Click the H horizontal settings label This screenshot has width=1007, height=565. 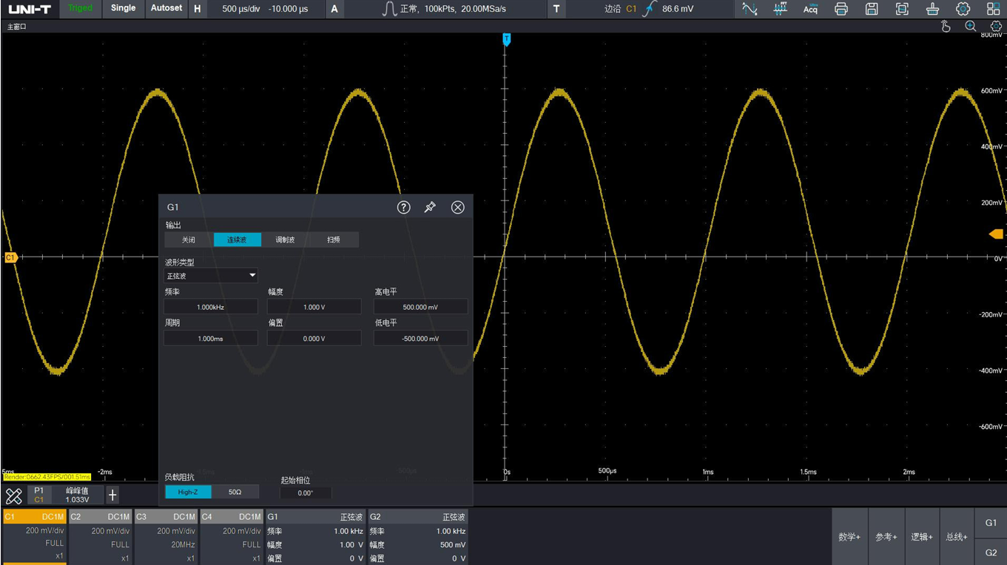(197, 9)
